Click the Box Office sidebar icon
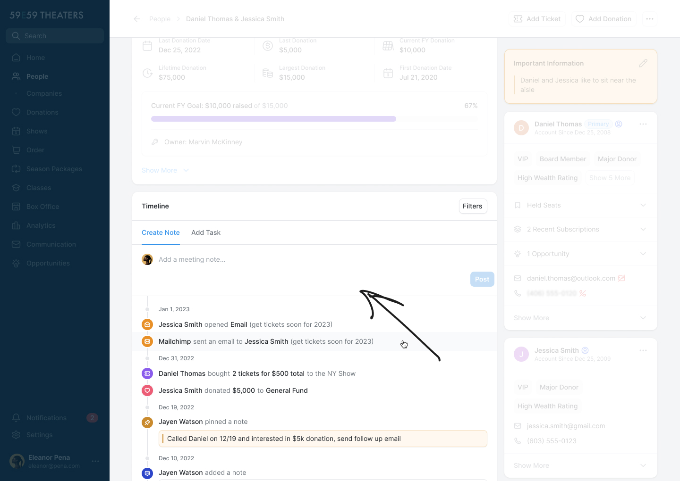Image resolution: width=680 pixels, height=481 pixels. [x=16, y=207]
